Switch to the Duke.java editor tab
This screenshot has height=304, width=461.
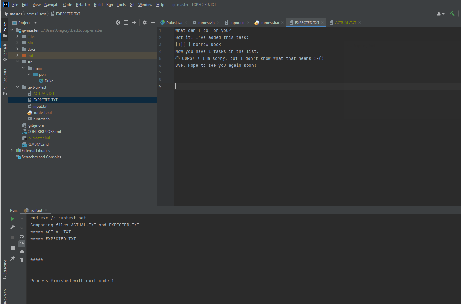[x=174, y=23]
